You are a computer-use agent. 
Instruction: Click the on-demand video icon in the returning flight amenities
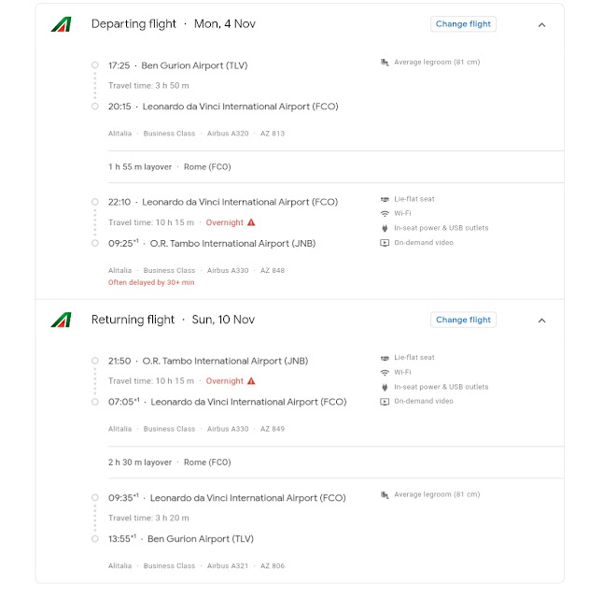[x=385, y=402]
